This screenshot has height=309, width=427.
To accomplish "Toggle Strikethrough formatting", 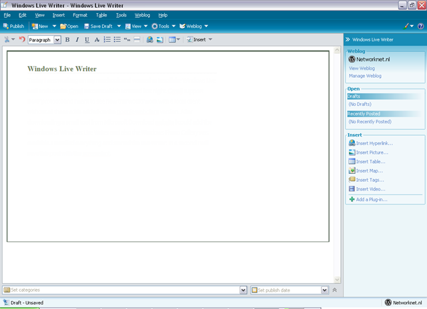I will 97,40.
